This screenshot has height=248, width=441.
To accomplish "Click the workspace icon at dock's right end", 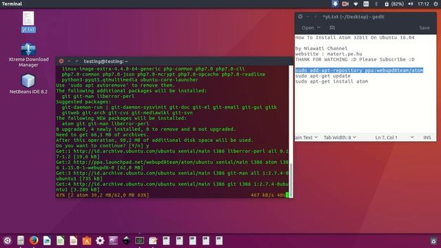I will click(433, 241).
